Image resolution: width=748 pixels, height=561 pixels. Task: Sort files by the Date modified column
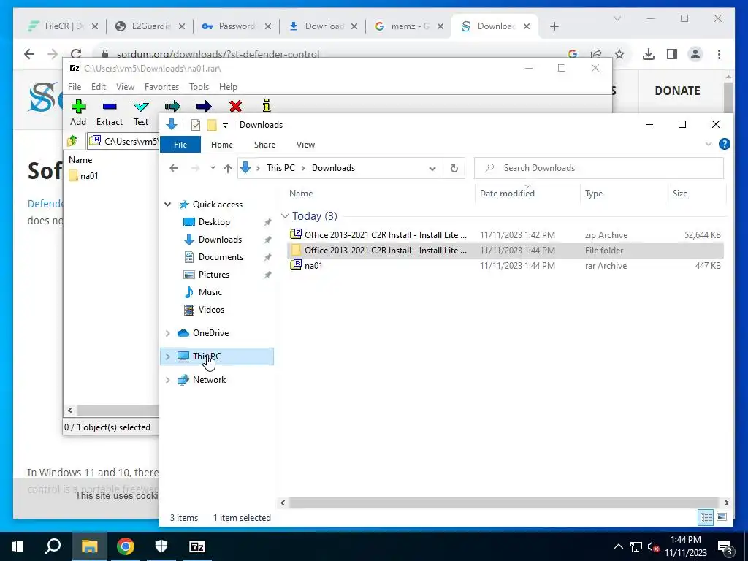pyautogui.click(x=527, y=193)
